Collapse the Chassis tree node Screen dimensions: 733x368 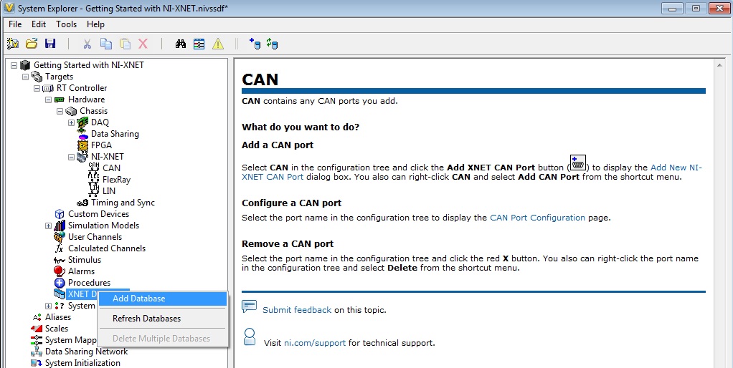click(60, 111)
